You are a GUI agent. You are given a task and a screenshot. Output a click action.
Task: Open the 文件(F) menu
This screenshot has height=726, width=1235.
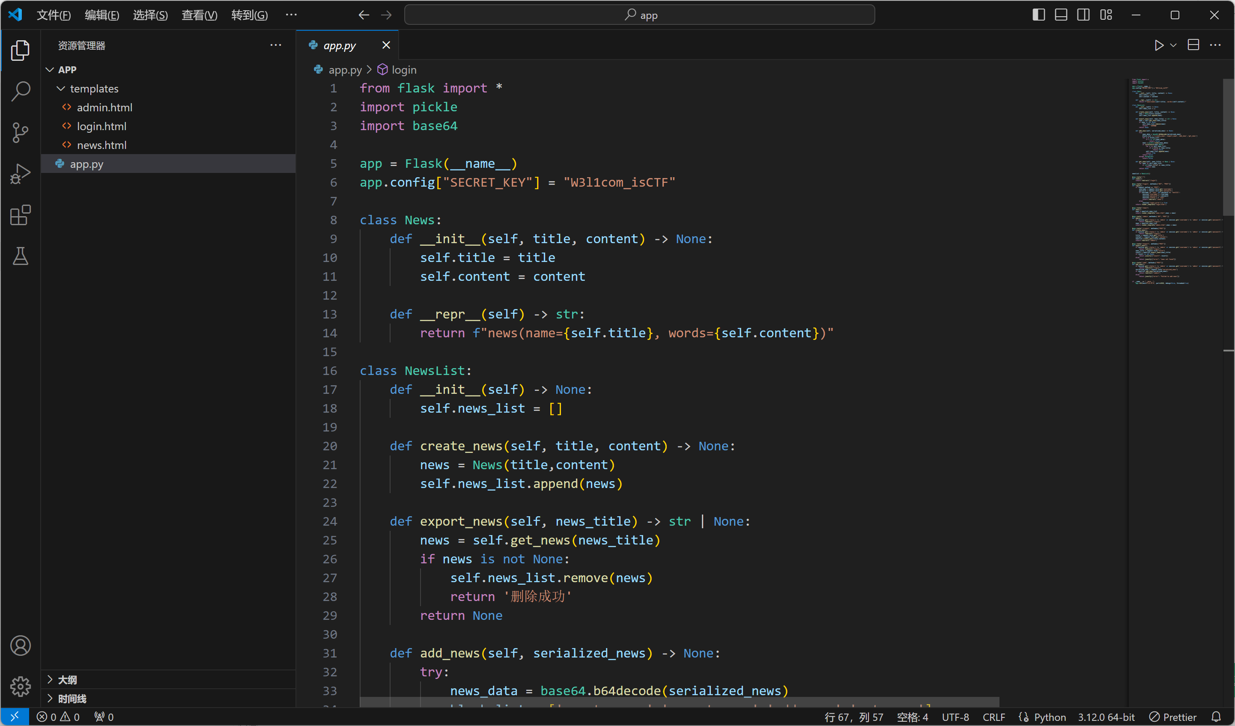[x=54, y=15]
